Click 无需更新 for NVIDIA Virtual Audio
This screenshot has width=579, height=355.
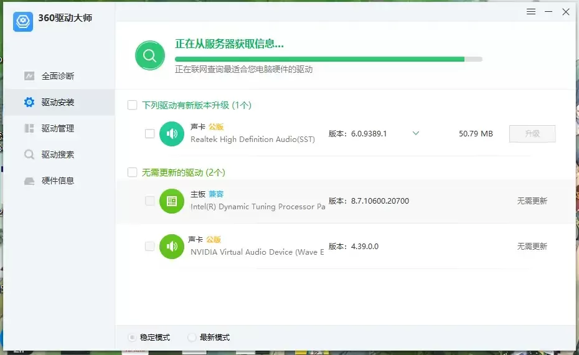(532, 247)
